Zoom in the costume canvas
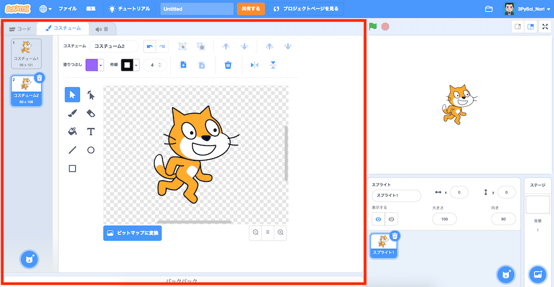This screenshot has height=287, width=554. tap(280, 232)
